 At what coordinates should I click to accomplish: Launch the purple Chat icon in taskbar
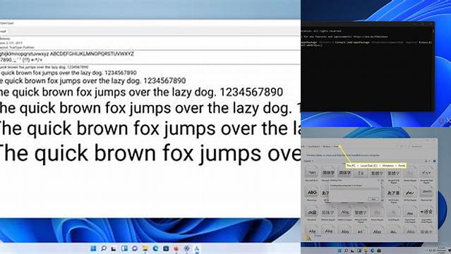(x=135, y=248)
